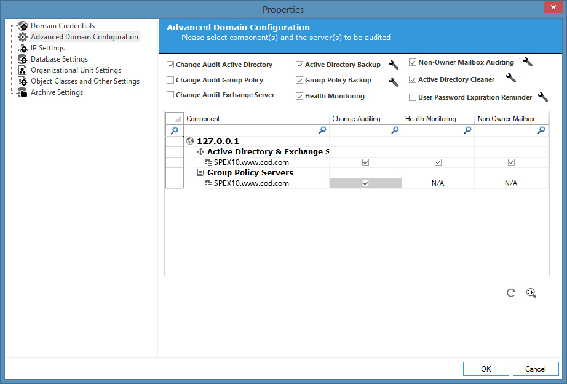
Task: Click the Non-Owner Mailbox column filter magnifier
Action: coord(541,130)
